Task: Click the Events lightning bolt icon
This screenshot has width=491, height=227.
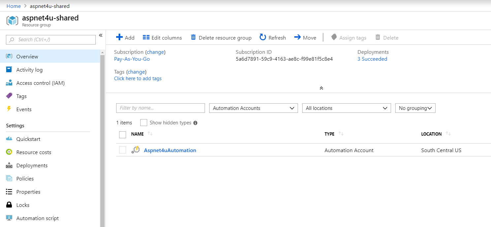Action: point(9,109)
